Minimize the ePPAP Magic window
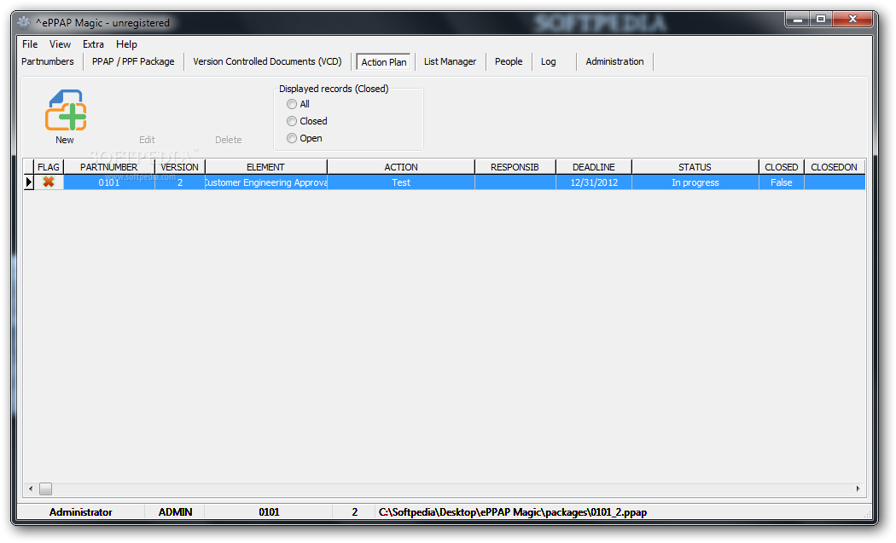Screen dimensions: 896x543 tap(798, 20)
